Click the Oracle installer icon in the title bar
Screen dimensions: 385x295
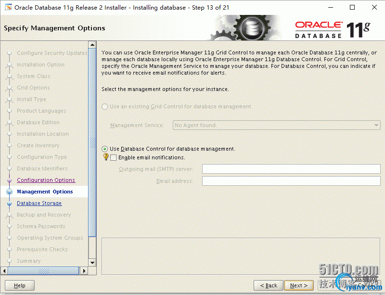tap(8, 7)
